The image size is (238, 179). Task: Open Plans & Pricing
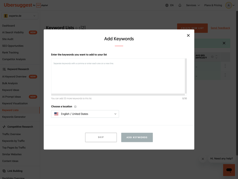[x=213, y=5]
